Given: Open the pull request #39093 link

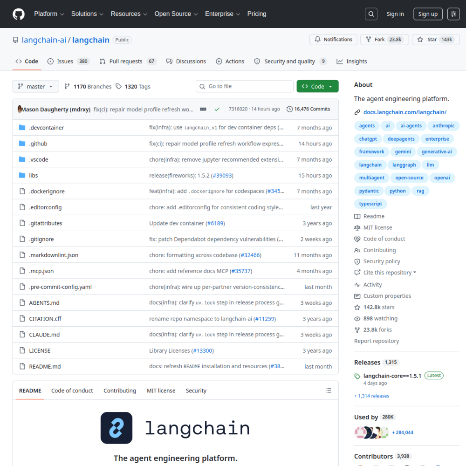Looking at the screenshot, I should [222, 176].
